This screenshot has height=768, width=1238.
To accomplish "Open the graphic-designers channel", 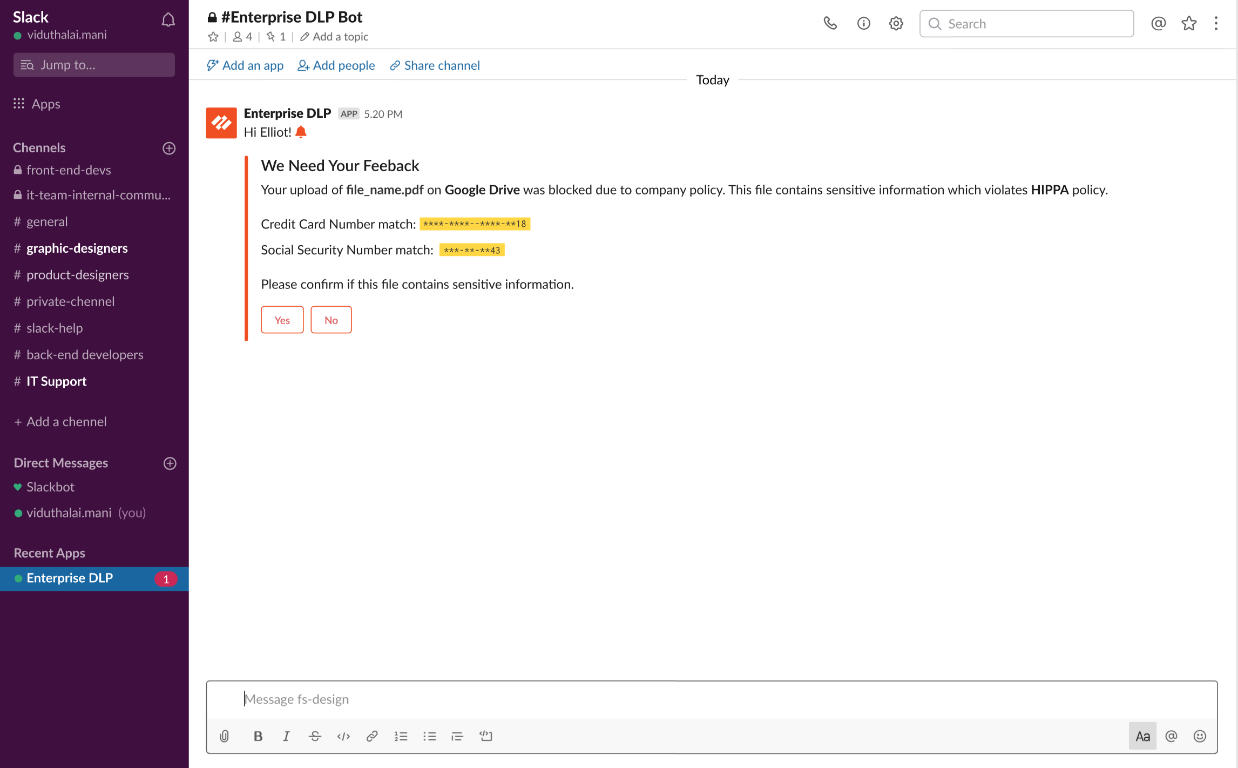I will pyautogui.click(x=77, y=248).
